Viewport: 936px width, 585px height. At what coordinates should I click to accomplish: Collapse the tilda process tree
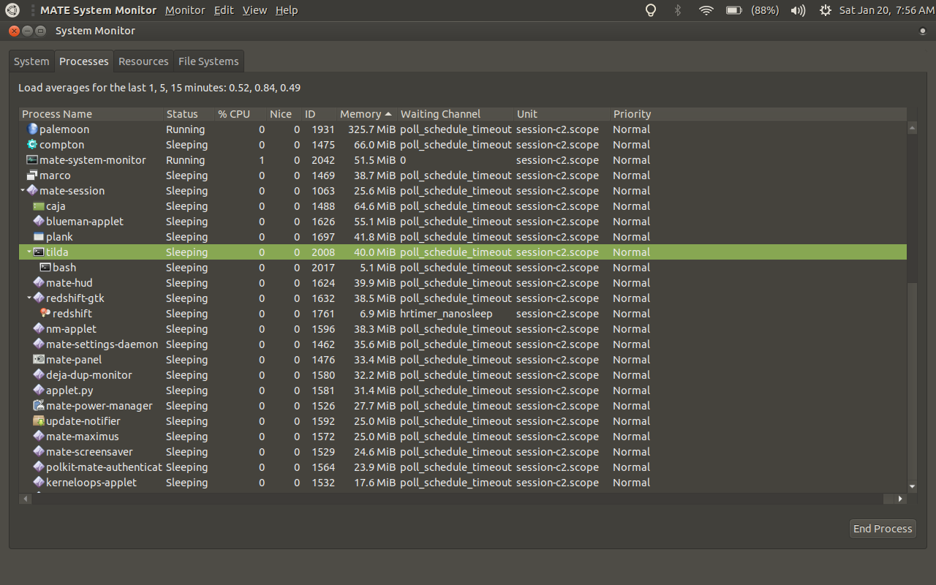(x=29, y=252)
